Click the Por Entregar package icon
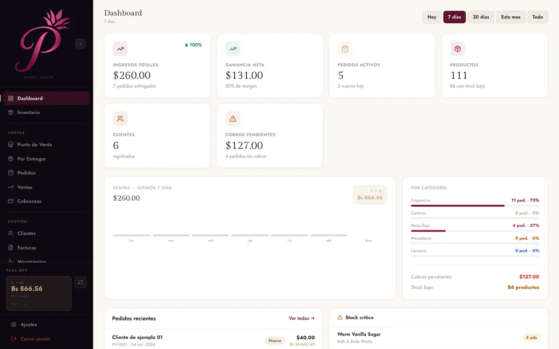Image resolution: width=559 pixels, height=349 pixels. pyautogui.click(x=11, y=159)
